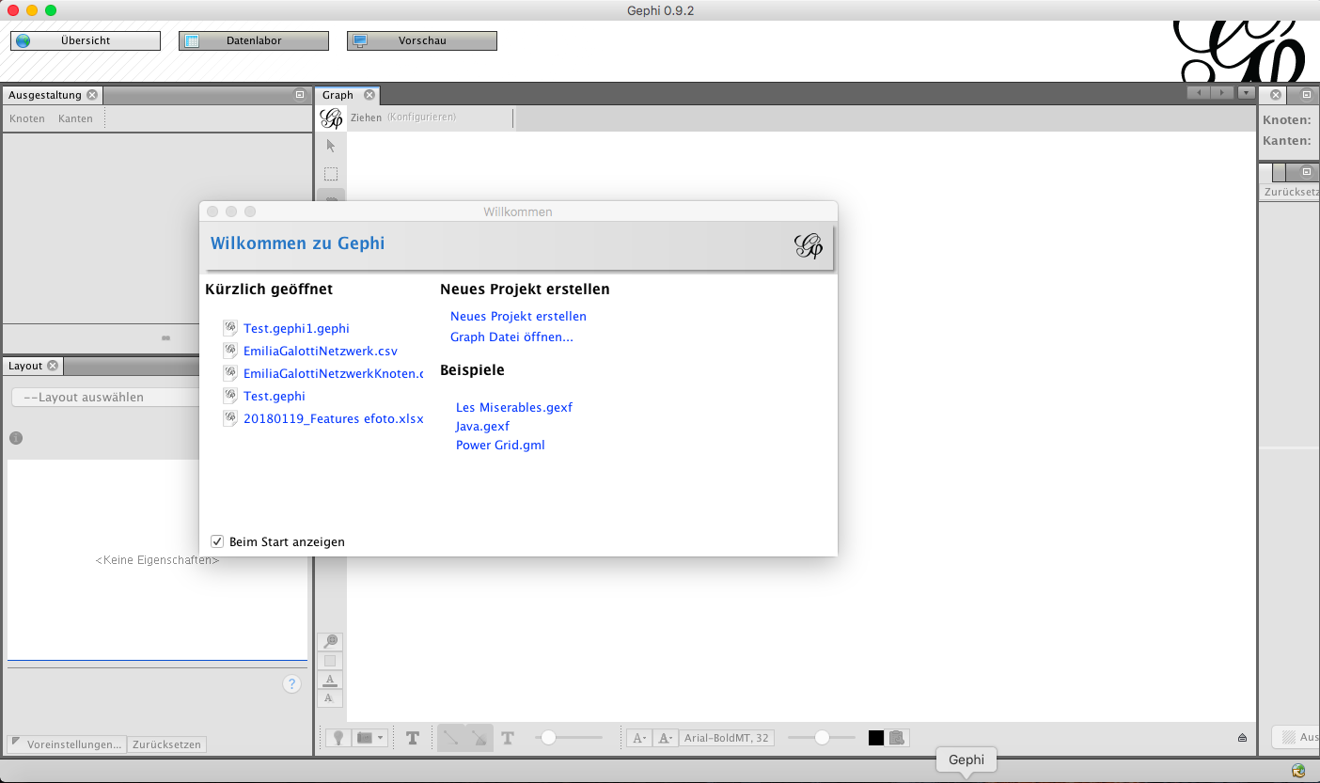The image size is (1320, 783).
Task: Select Kanten in Ausgestaltung panel
Action: pyautogui.click(x=75, y=118)
